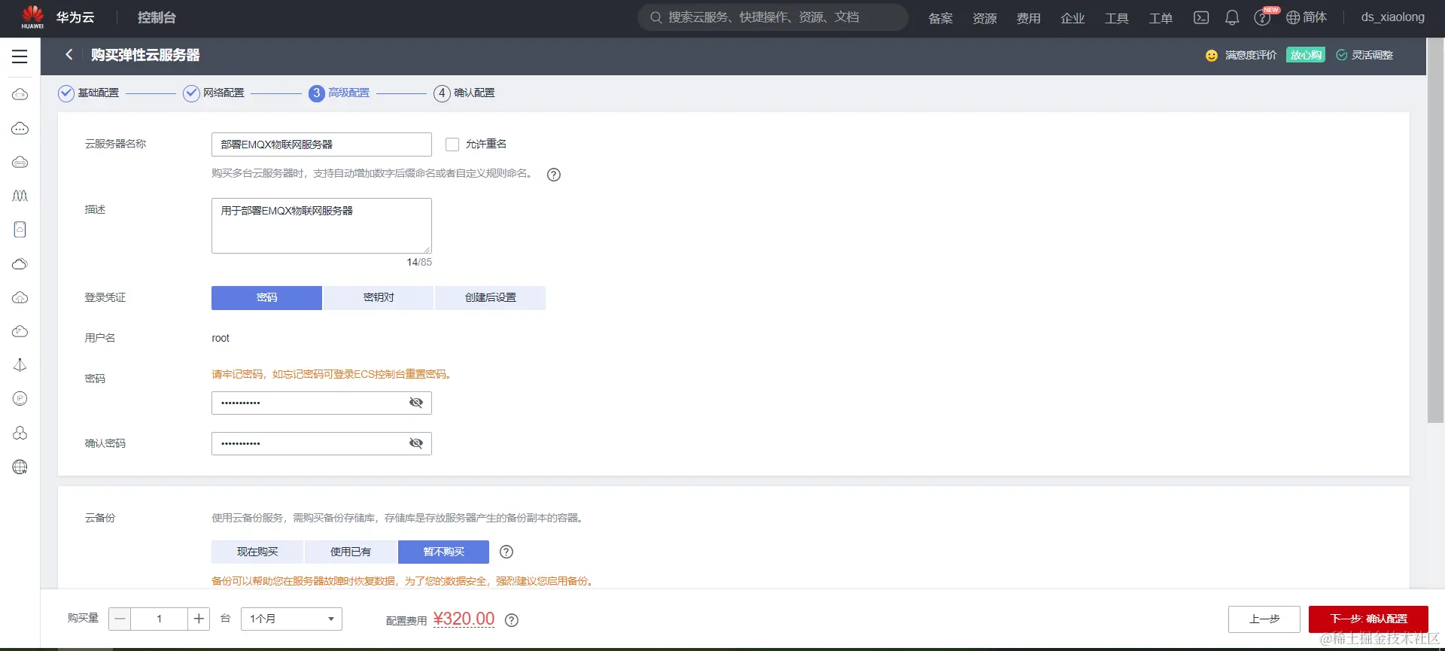Toggle visibility of the 密码 field
Image resolution: width=1445 pixels, height=651 pixels.
tap(415, 403)
